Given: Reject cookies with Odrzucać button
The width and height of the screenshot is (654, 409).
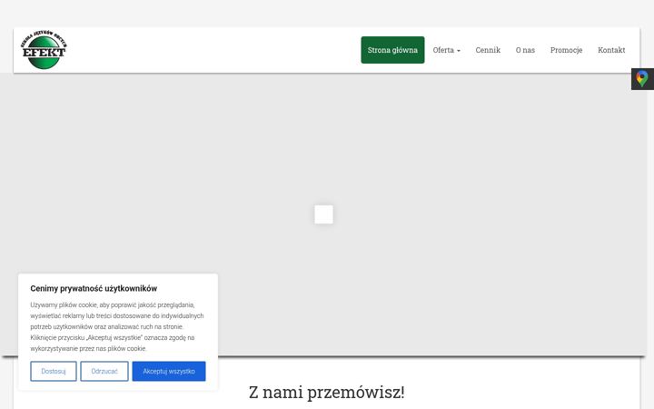Looking at the screenshot, I should [104, 371].
